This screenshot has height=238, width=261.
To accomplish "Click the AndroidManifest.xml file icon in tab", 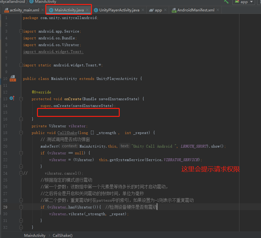I will point(174,10).
